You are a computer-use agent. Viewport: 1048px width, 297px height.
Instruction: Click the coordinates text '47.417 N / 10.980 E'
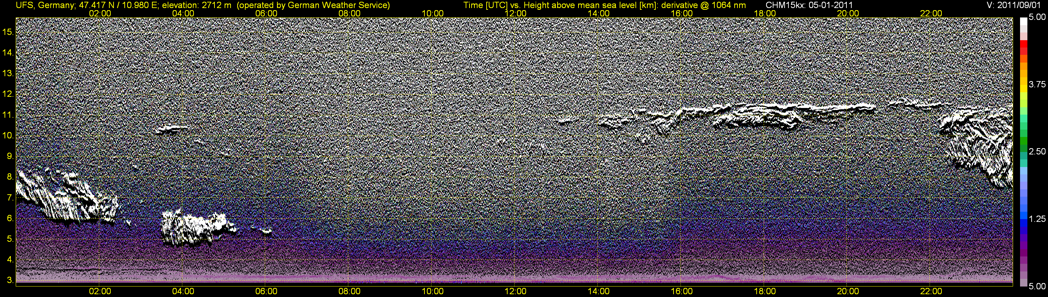pyautogui.click(x=118, y=5)
